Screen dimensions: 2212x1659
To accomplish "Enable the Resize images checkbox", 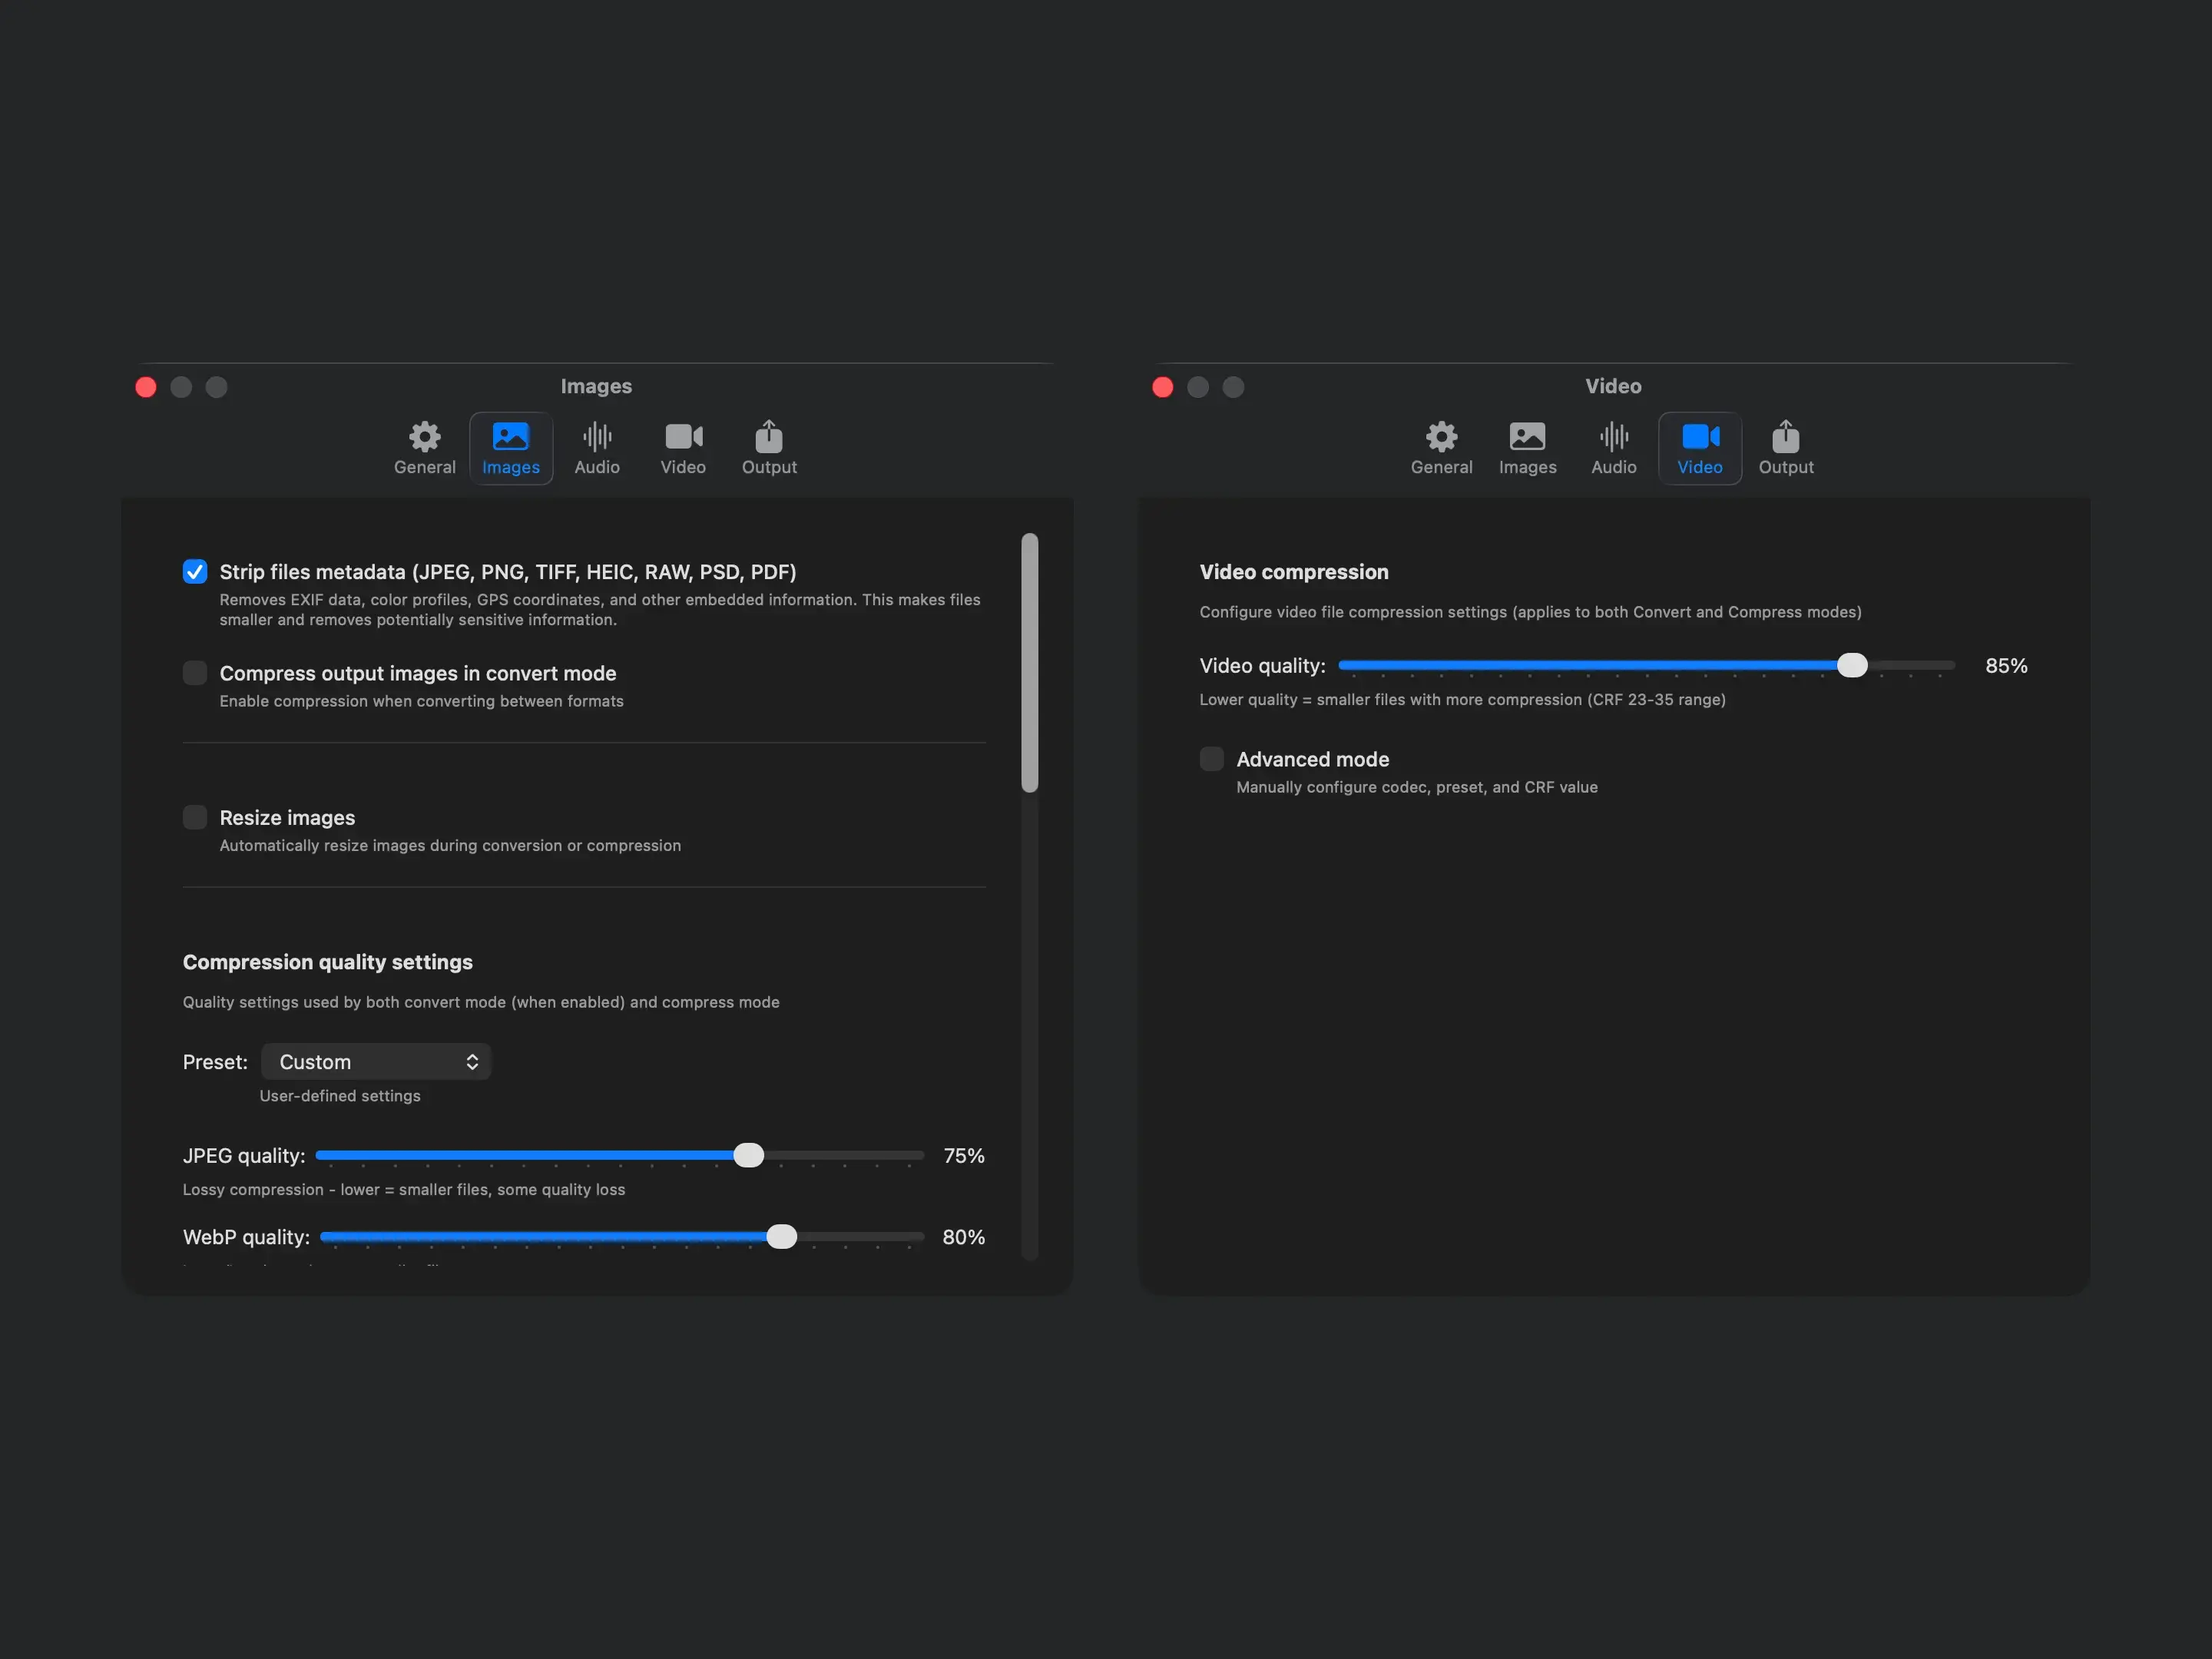I will [x=195, y=817].
